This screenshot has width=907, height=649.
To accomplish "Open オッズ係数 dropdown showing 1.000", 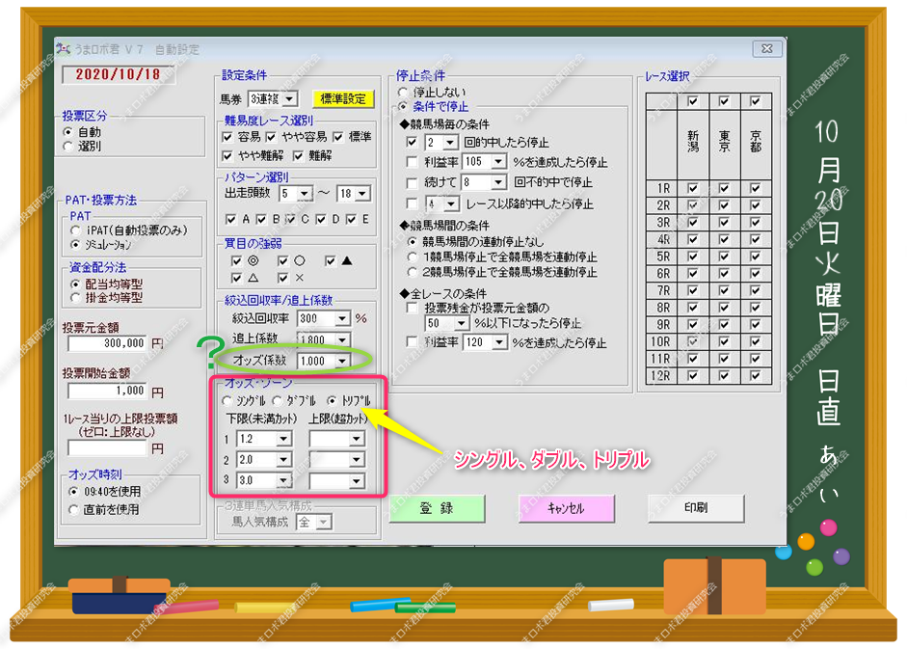I will (342, 362).
